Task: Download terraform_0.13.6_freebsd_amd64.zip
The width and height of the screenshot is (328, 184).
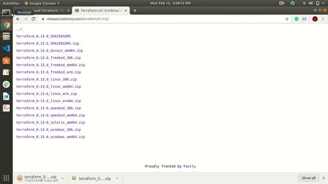Action: pyautogui.click(x=51, y=65)
